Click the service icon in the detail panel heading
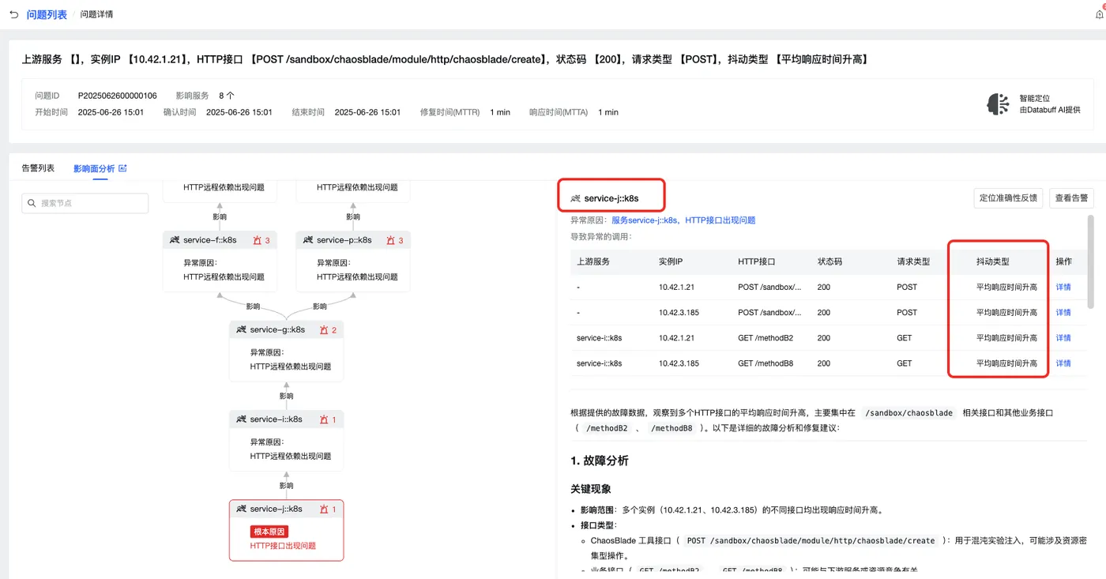 [576, 198]
